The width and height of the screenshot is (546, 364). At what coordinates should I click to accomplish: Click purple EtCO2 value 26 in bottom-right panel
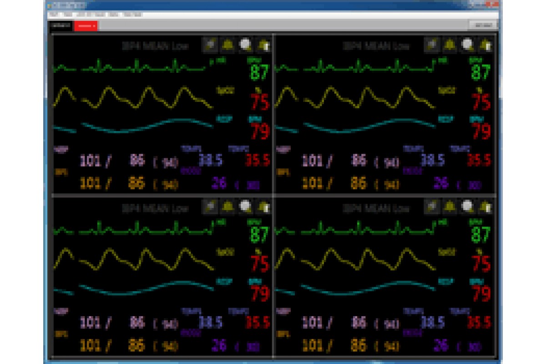point(441,345)
